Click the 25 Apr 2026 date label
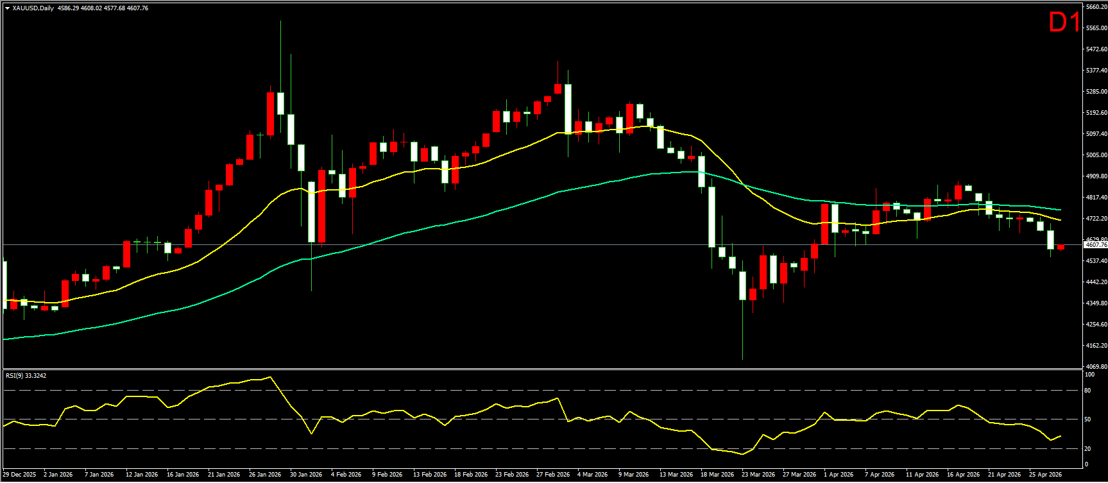 (1045, 475)
